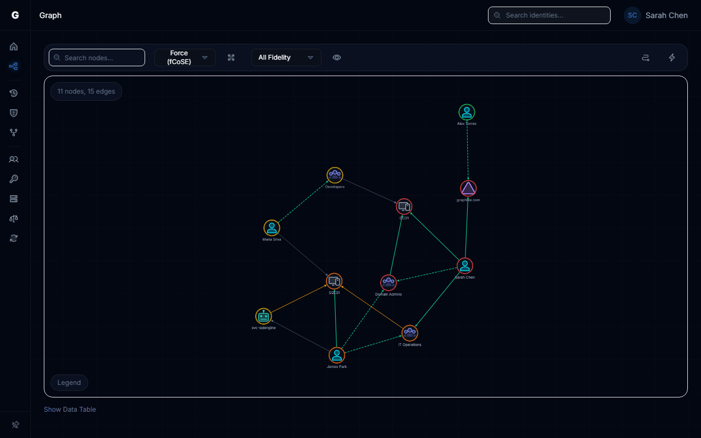Toggle the eye visibility icon in toolbar
The width and height of the screenshot is (701, 438).
(337, 57)
